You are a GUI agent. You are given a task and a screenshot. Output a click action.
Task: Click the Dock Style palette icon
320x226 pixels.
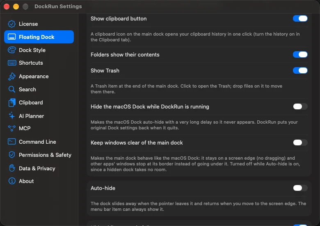tap(11, 50)
